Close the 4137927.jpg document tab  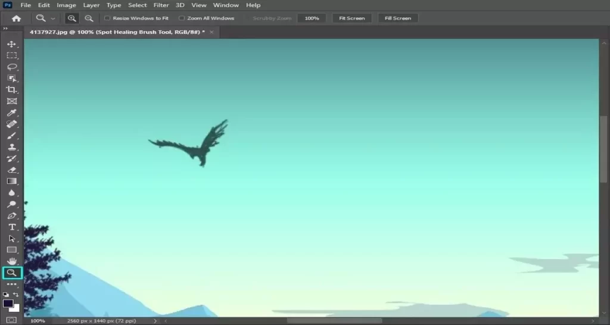click(211, 32)
